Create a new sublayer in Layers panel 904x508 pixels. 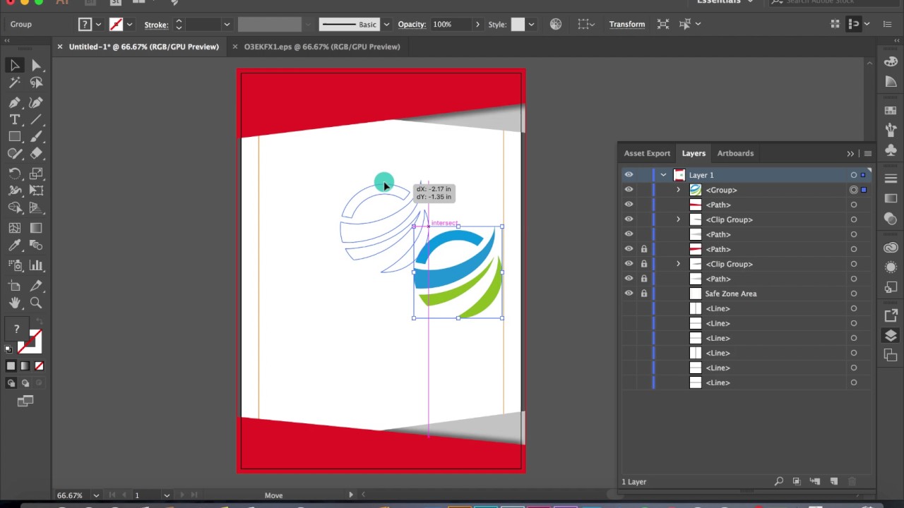(815, 481)
